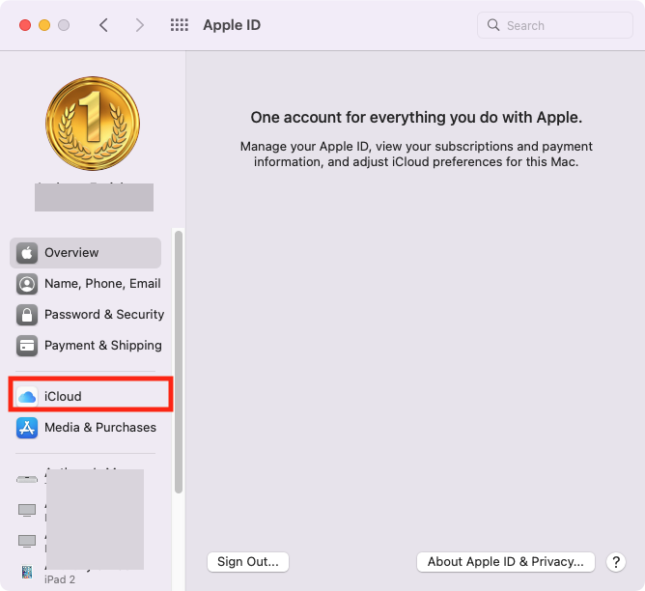Show all preferences grid icon

(180, 25)
